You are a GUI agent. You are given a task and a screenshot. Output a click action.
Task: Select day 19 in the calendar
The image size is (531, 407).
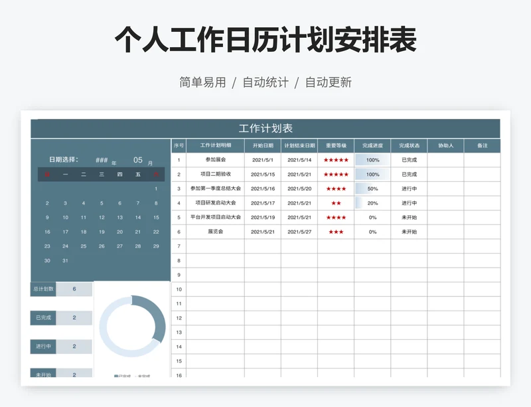pos(102,232)
